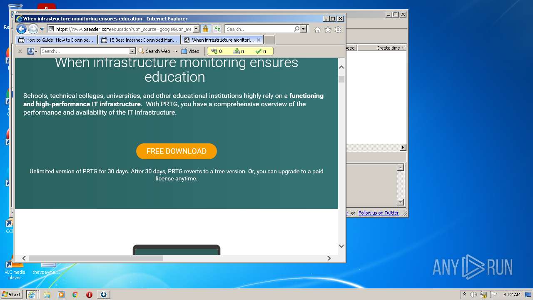The width and height of the screenshot is (533, 300).
Task: Open the Favorites star icon
Action: pos(328,30)
